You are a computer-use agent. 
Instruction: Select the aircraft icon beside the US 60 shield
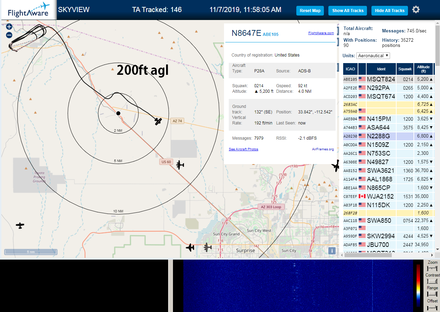coord(180,165)
